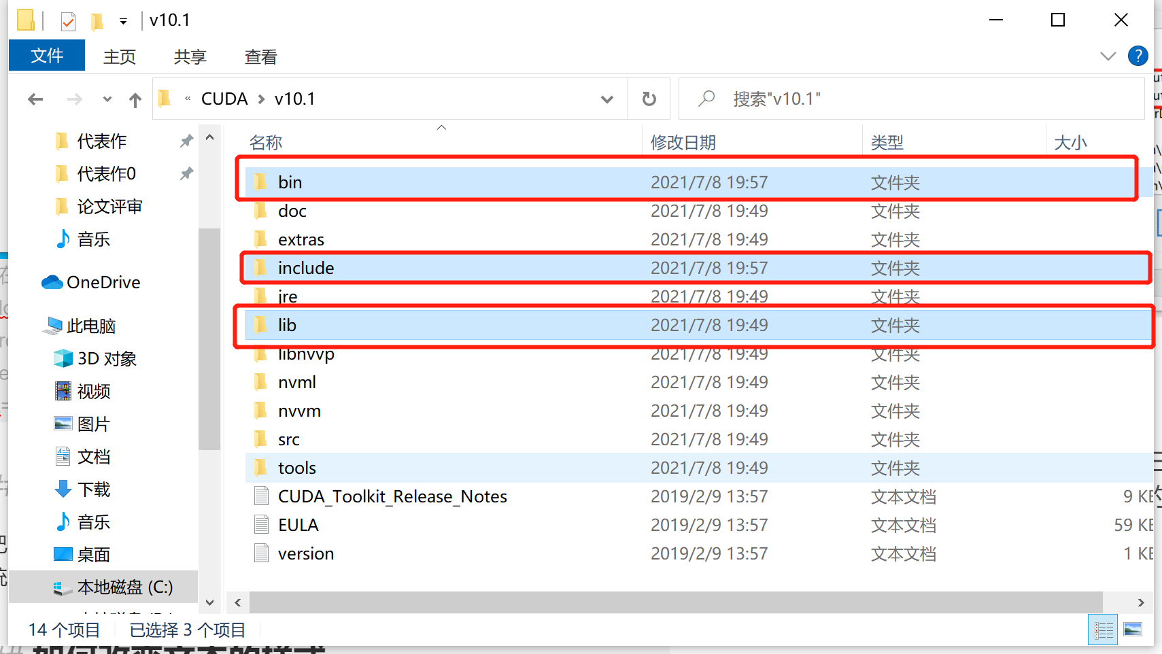Open 桌面 in navigation pane
This screenshot has width=1162, height=654.
click(x=93, y=554)
